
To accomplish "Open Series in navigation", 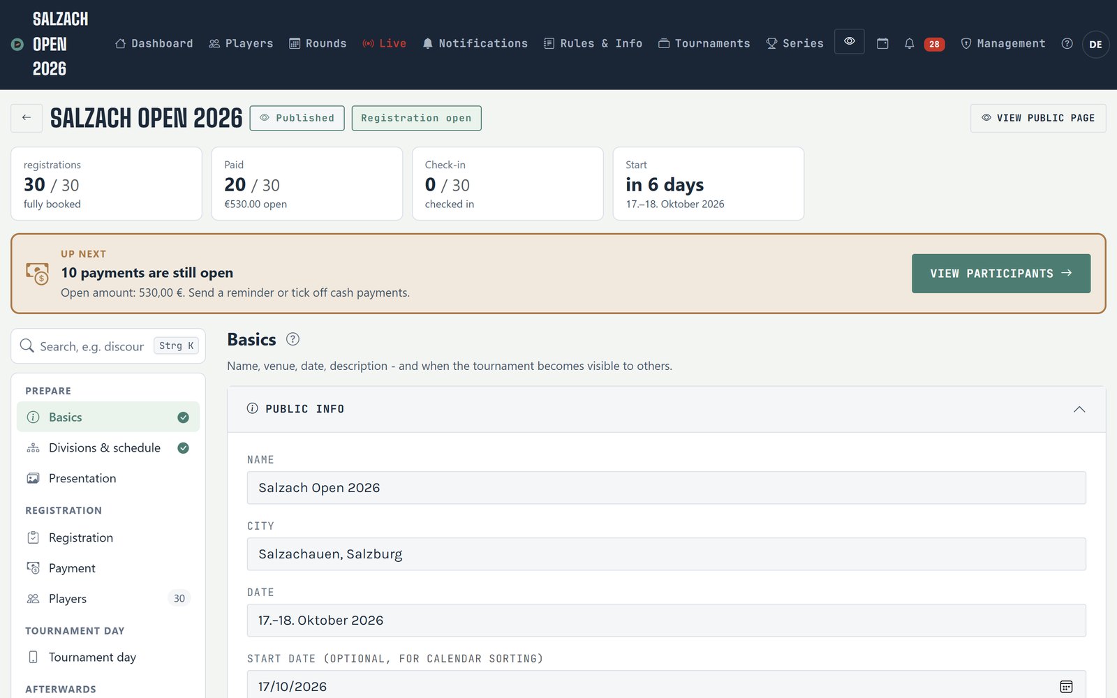I will pyautogui.click(x=794, y=43).
